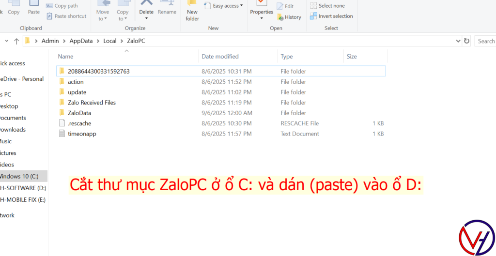Viewport: 496px width, 256px height.
Task: Open the Properties icon in ribbon
Action: 262,4
